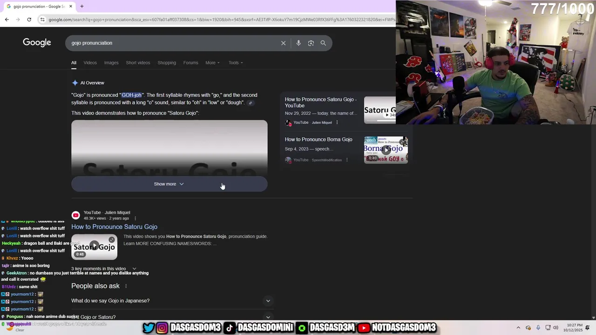Screen dimensions: 596x335
Task: Expand '3 key moments in this video'
Action: (103, 269)
